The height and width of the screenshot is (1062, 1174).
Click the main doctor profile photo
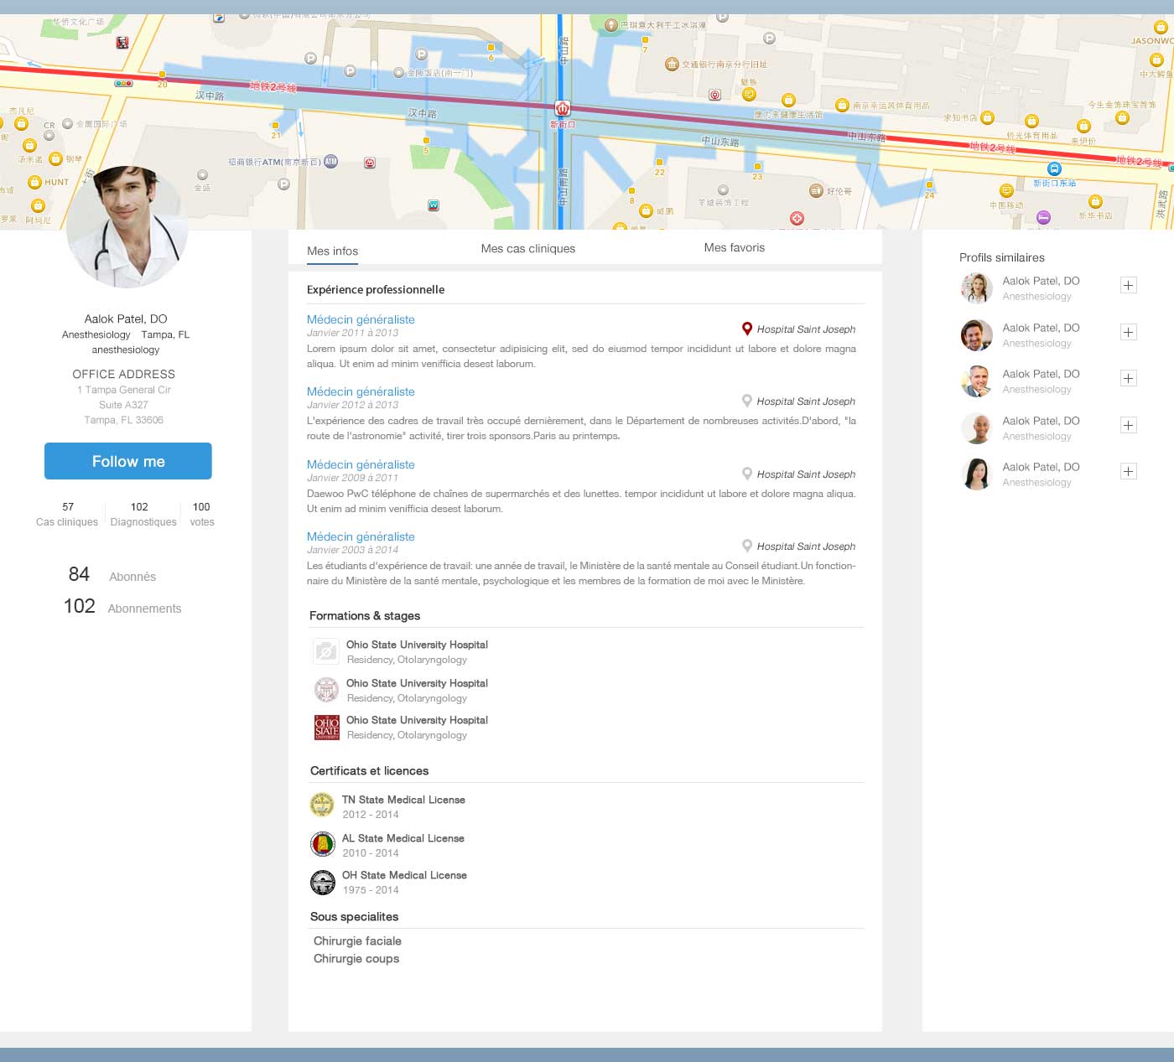pyautogui.click(x=127, y=227)
